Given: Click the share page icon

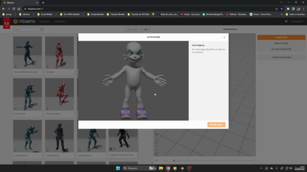Looking at the screenshot, I should tap(276, 9).
